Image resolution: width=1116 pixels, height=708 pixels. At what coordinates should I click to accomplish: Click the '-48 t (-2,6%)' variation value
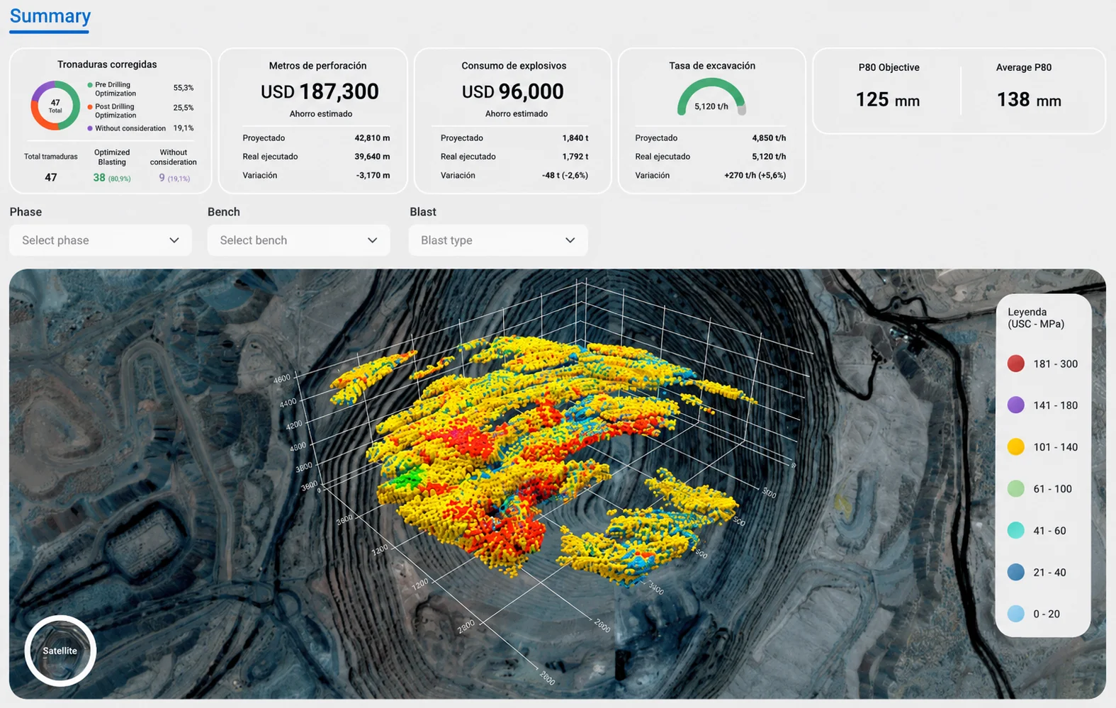(565, 176)
